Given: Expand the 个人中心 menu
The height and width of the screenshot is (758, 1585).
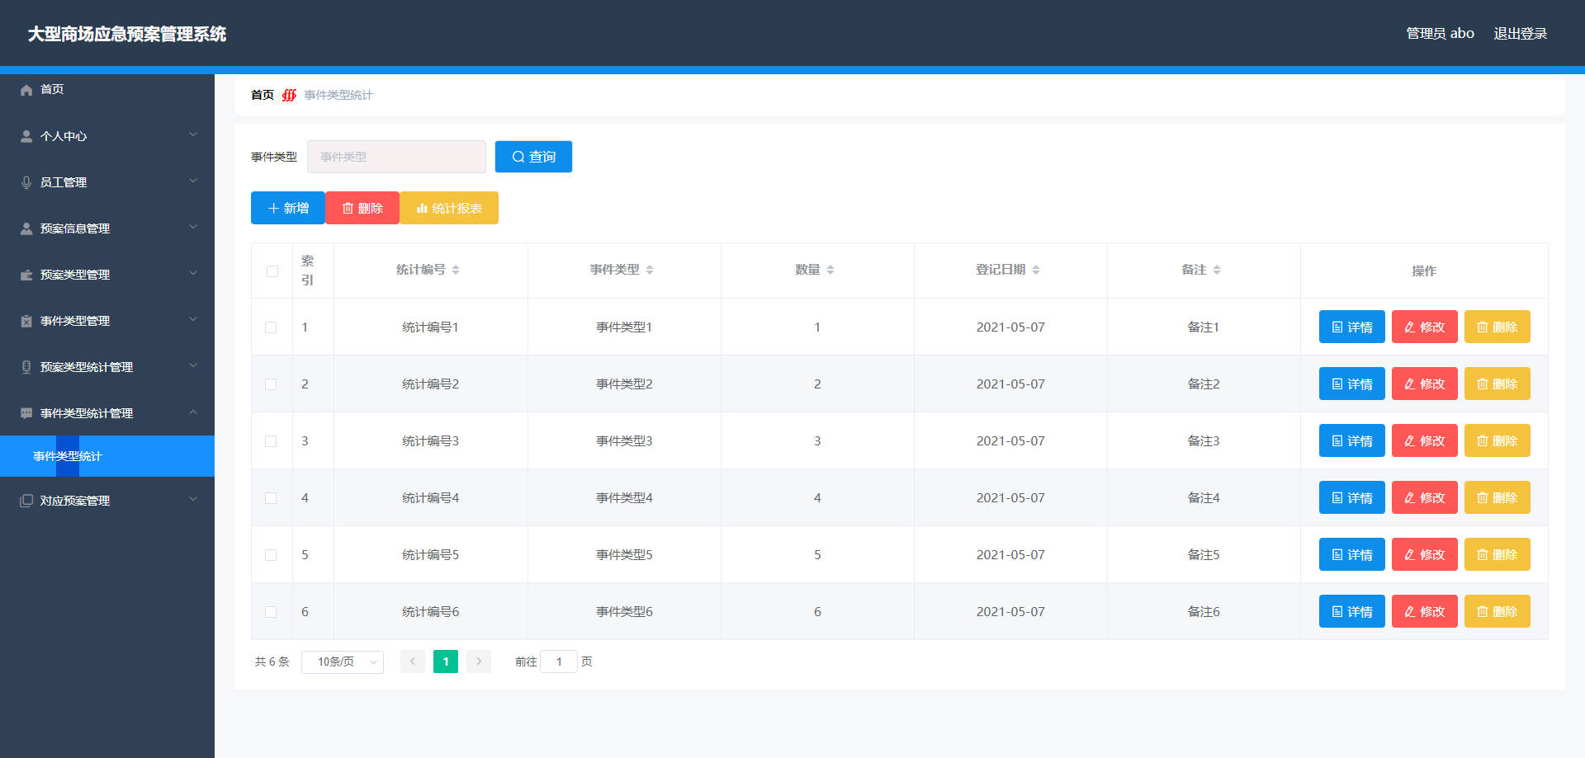Looking at the screenshot, I should 107,136.
